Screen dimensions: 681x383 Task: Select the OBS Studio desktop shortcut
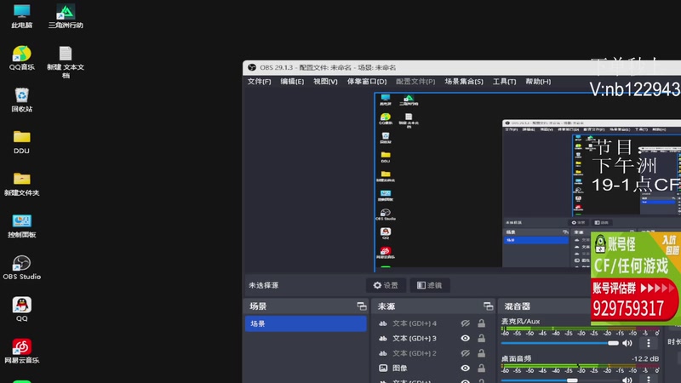point(22,267)
